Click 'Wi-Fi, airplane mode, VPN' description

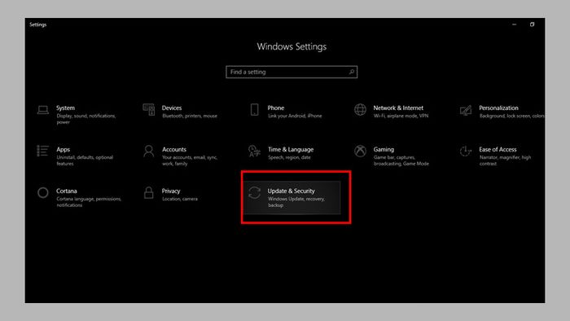coord(401,116)
